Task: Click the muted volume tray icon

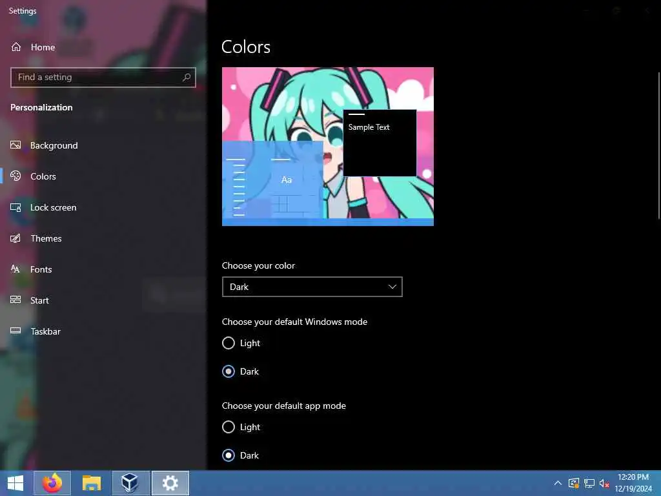Action: click(604, 483)
